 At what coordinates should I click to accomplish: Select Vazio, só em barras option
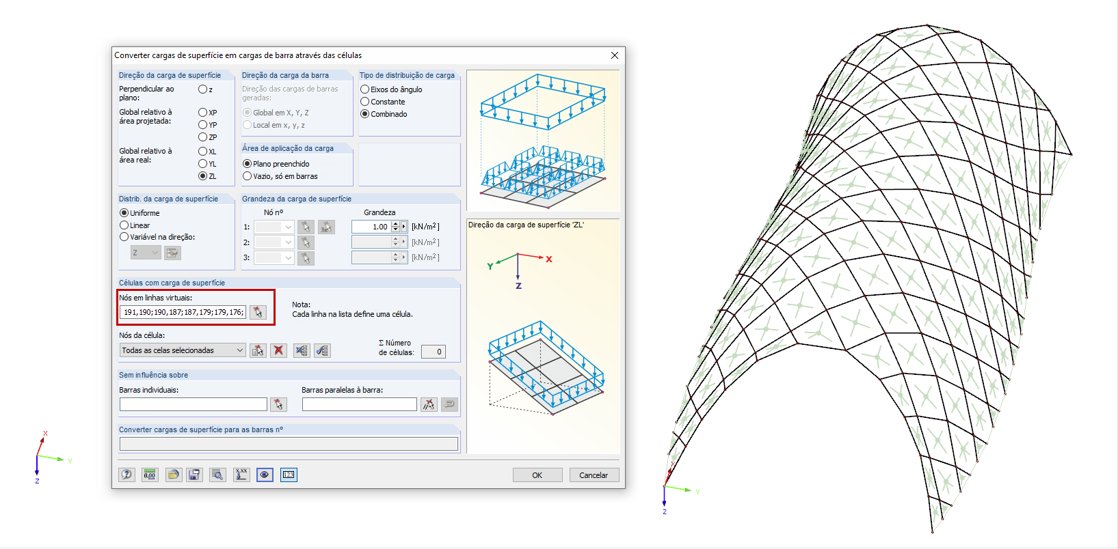tap(248, 176)
